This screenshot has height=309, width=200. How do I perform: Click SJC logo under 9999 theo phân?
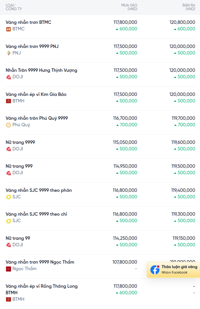(9, 197)
